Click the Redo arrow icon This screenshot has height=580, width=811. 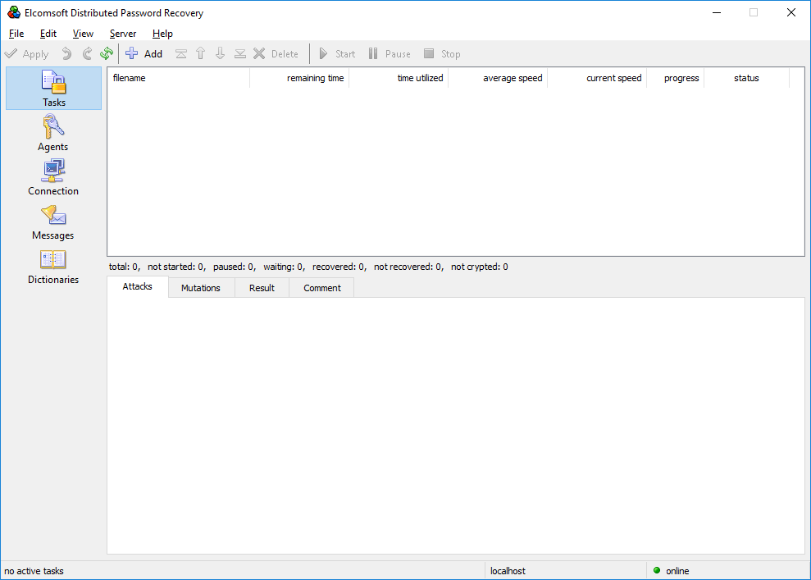coord(87,54)
